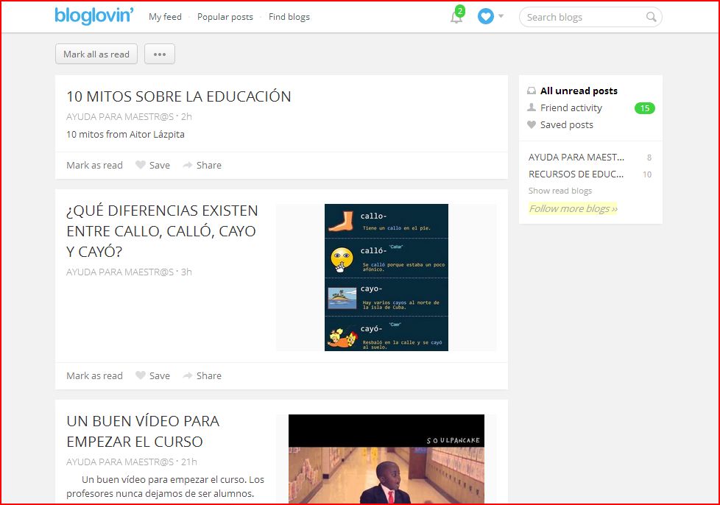Click the Follow more blogs link
720x505 pixels.
click(572, 208)
